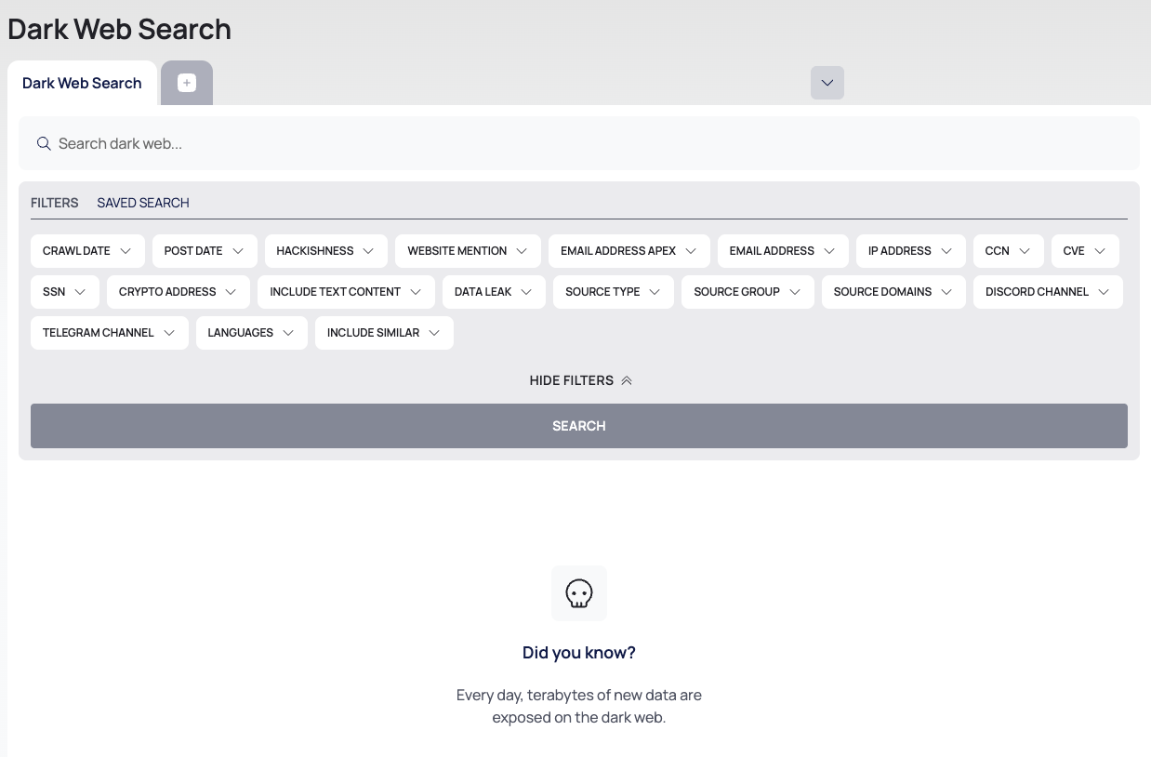The height and width of the screenshot is (757, 1151).
Task: Click the magnifier icon in search bar
Action: pos(44,143)
